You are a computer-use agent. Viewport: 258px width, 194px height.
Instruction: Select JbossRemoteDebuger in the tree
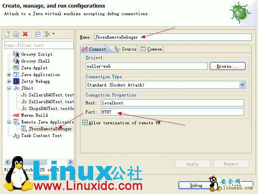[50, 129]
